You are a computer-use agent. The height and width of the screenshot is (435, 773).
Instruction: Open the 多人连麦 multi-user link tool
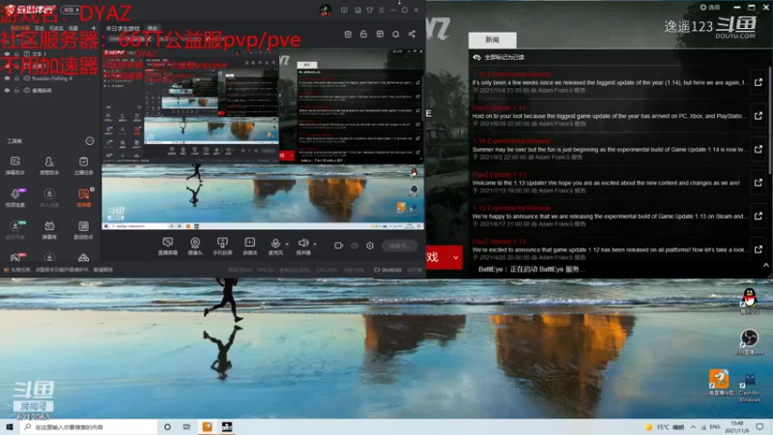tap(49, 198)
